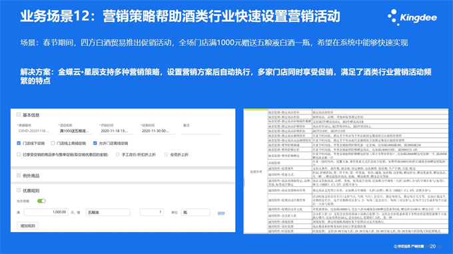Collapse the 基本信息 section
The width and height of the screenshot is (453, 254).
(19, 115)
